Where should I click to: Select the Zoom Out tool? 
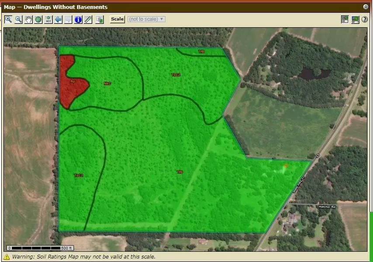[18, 20]
